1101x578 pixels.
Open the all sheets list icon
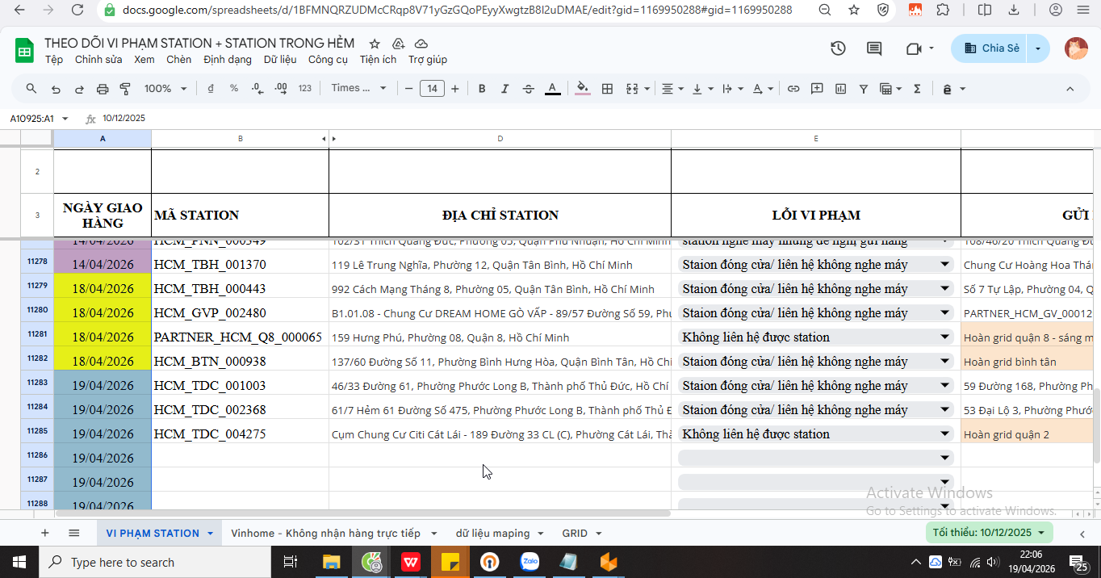[73, 533]
